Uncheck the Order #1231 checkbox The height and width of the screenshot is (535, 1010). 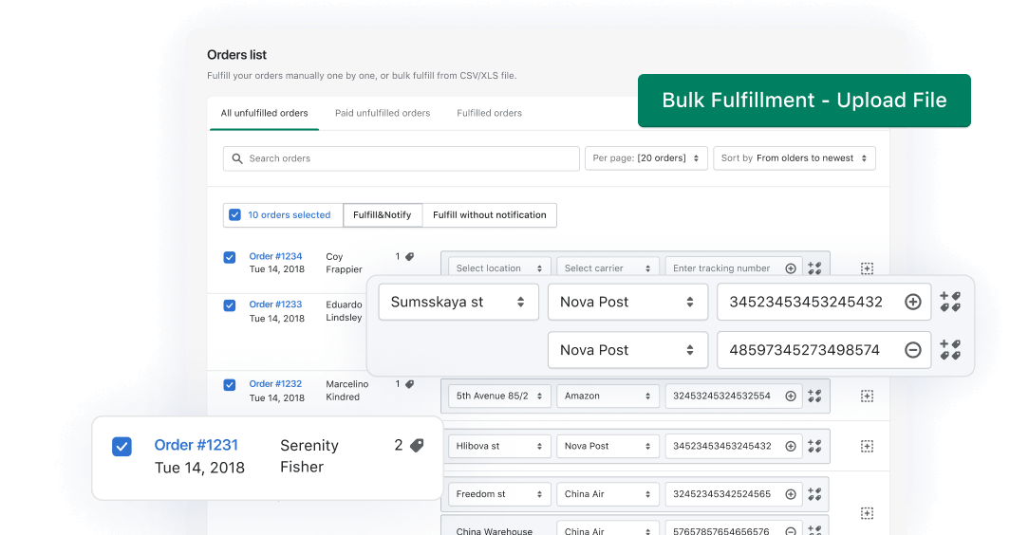122,447
